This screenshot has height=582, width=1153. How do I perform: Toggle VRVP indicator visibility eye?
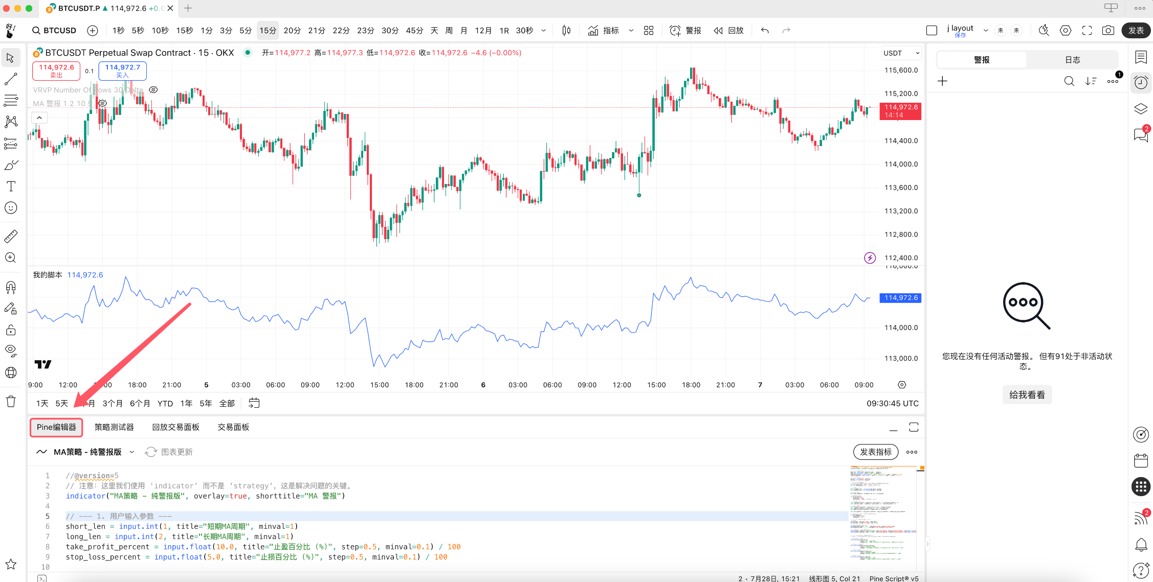pyautogui.click(x=153, y=90)
